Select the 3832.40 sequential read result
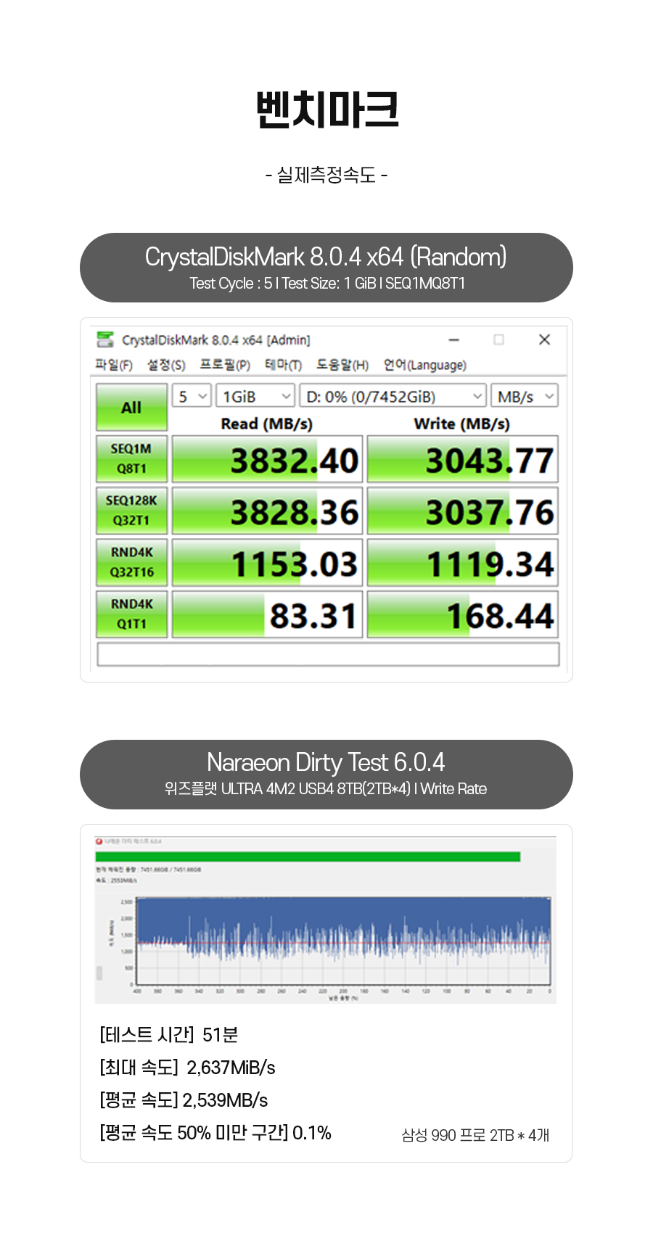This screenshot has width=653, height=1254. (267, 459)
